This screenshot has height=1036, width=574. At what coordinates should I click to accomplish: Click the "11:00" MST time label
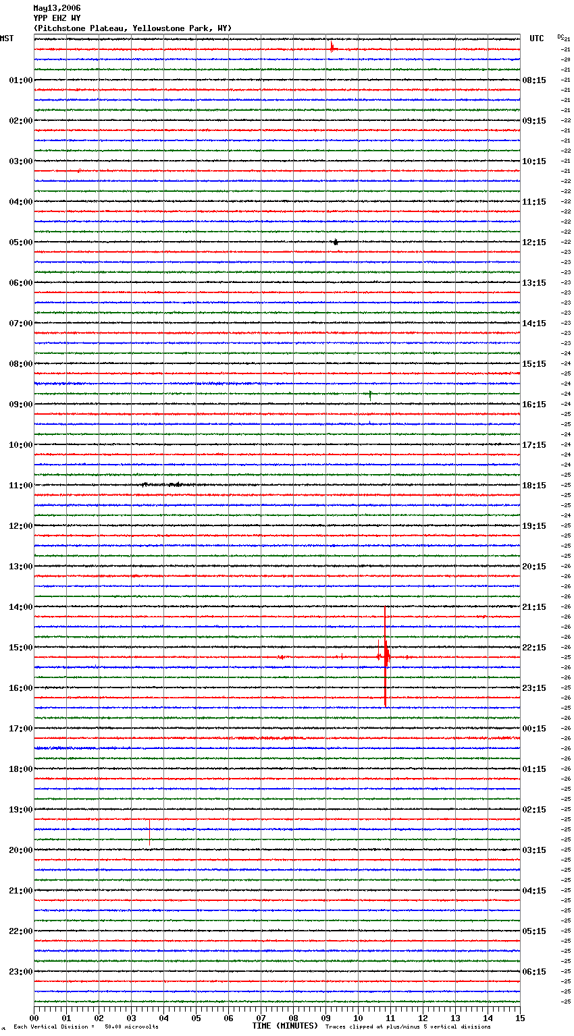[20, 486]
